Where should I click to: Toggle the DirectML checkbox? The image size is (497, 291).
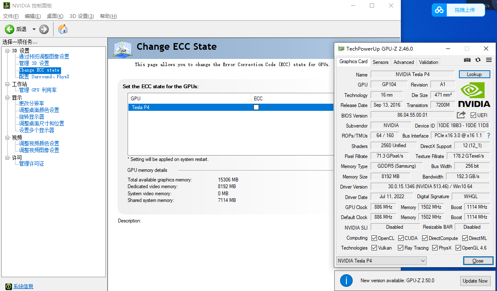point(465,238)
